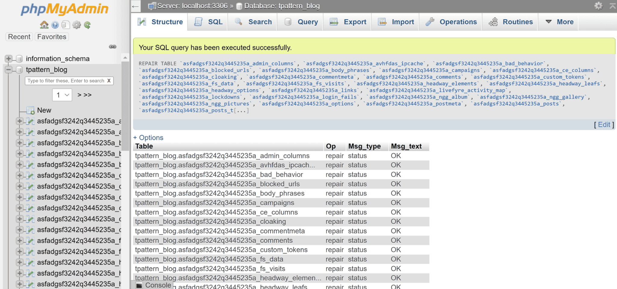The height and width of the screenshot is (289, 617).
Task: Open navigation panel settings gear icon
Action: (x=77, y=25)
